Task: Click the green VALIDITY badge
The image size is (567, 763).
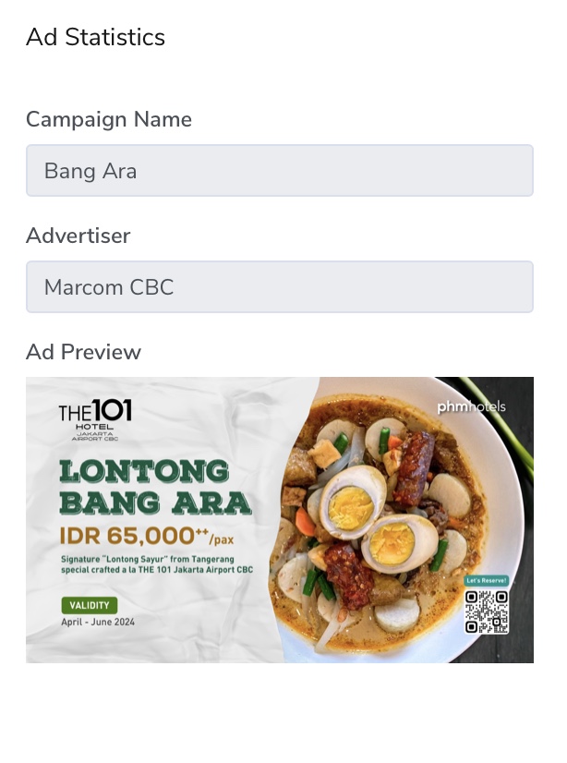Action: point(89,606)
